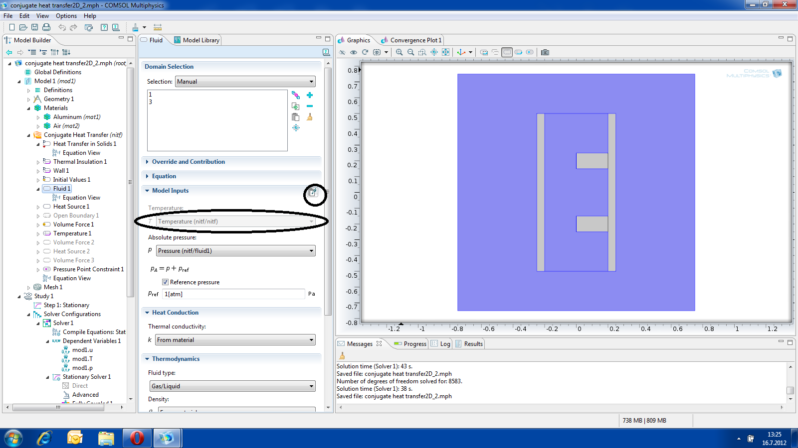Toggle the eye Show Selected icon in Graphics toolbar
The width and height of the screenshot is (798, 448).
point(354,52)
